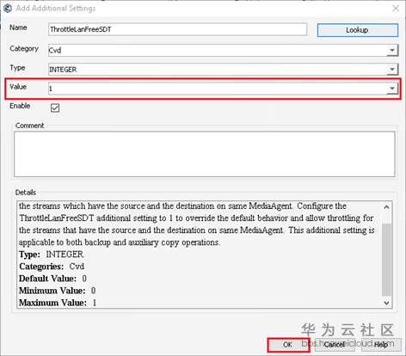
Task: Click the Value field containing 1
Action: (218, 89)
